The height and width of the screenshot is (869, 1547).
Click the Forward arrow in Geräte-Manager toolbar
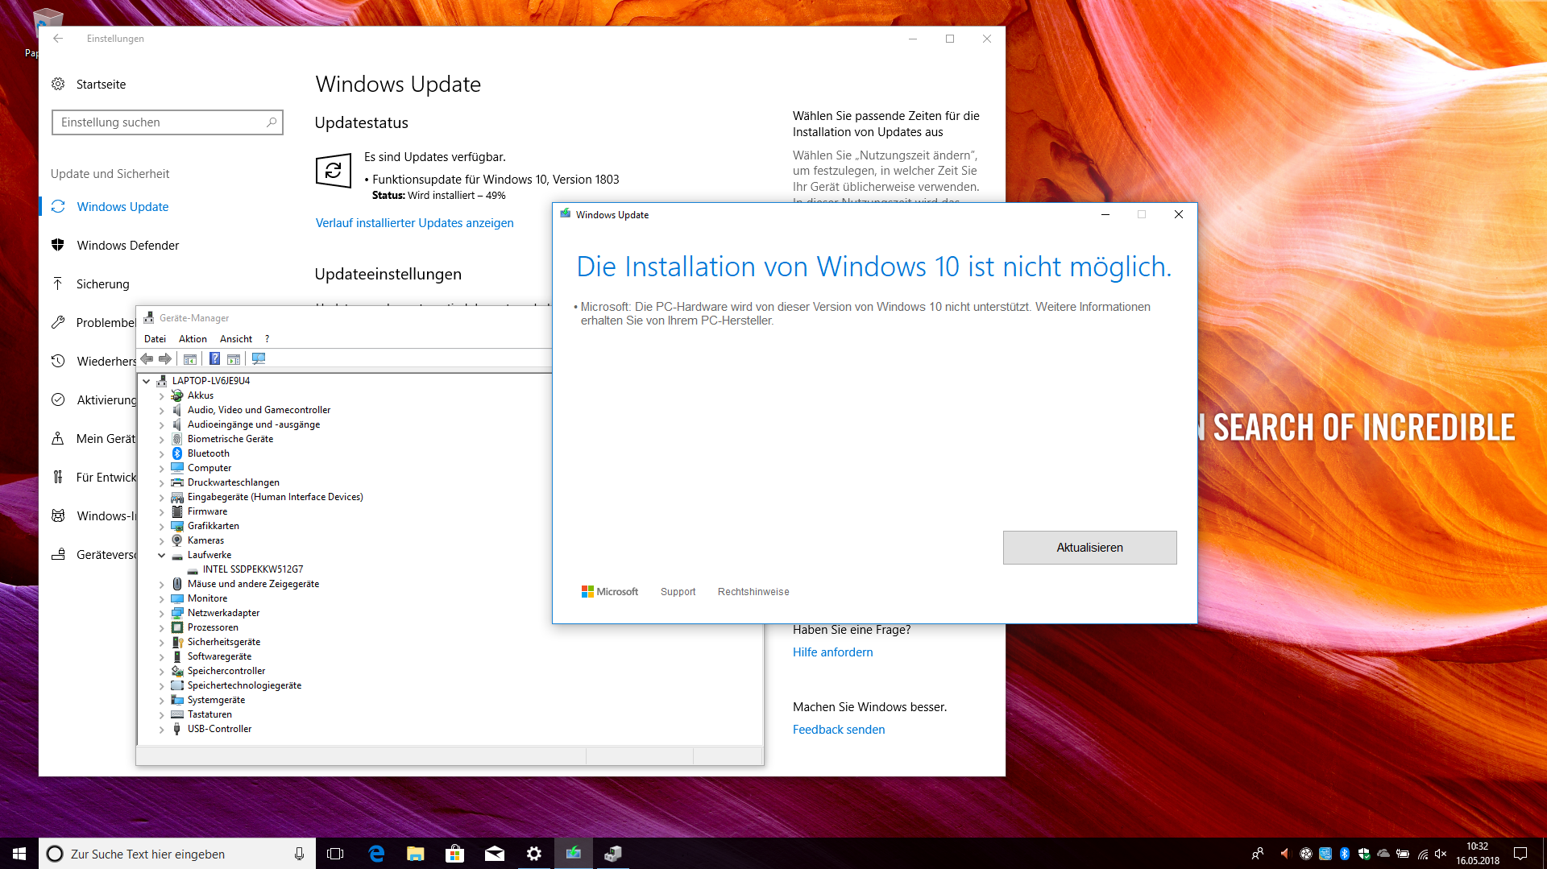(165, 359)
